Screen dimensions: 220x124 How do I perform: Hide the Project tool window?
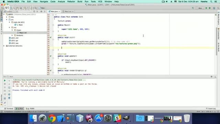pos(45,11)
